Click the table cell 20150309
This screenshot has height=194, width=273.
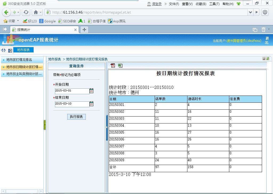(x=132, y=161)
